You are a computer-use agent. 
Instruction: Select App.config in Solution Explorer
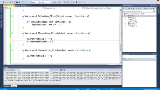[133, 22]
